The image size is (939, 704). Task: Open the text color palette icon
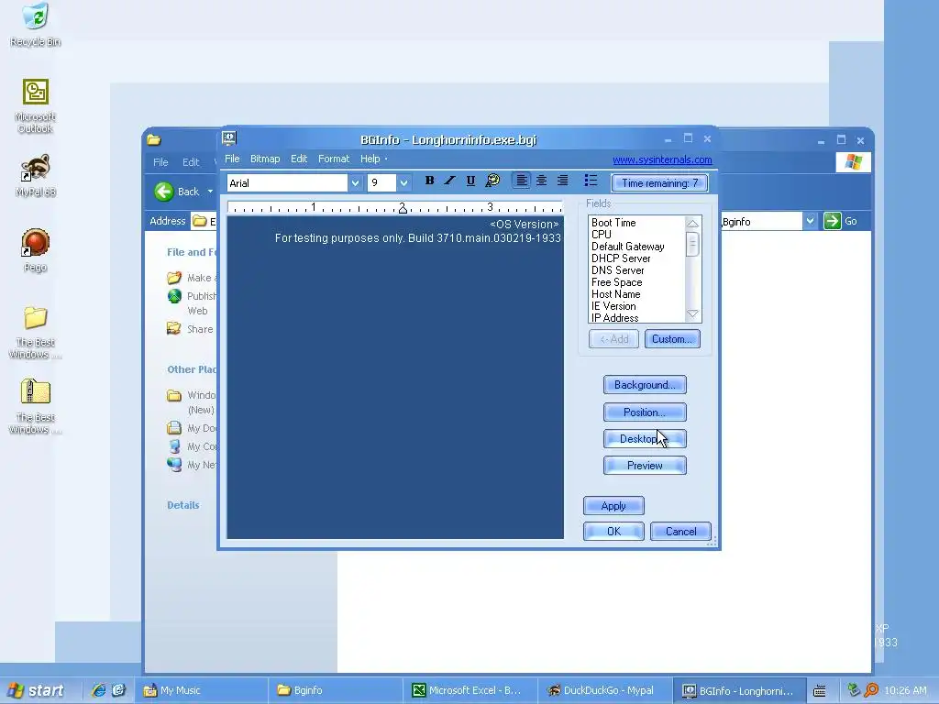492,181
